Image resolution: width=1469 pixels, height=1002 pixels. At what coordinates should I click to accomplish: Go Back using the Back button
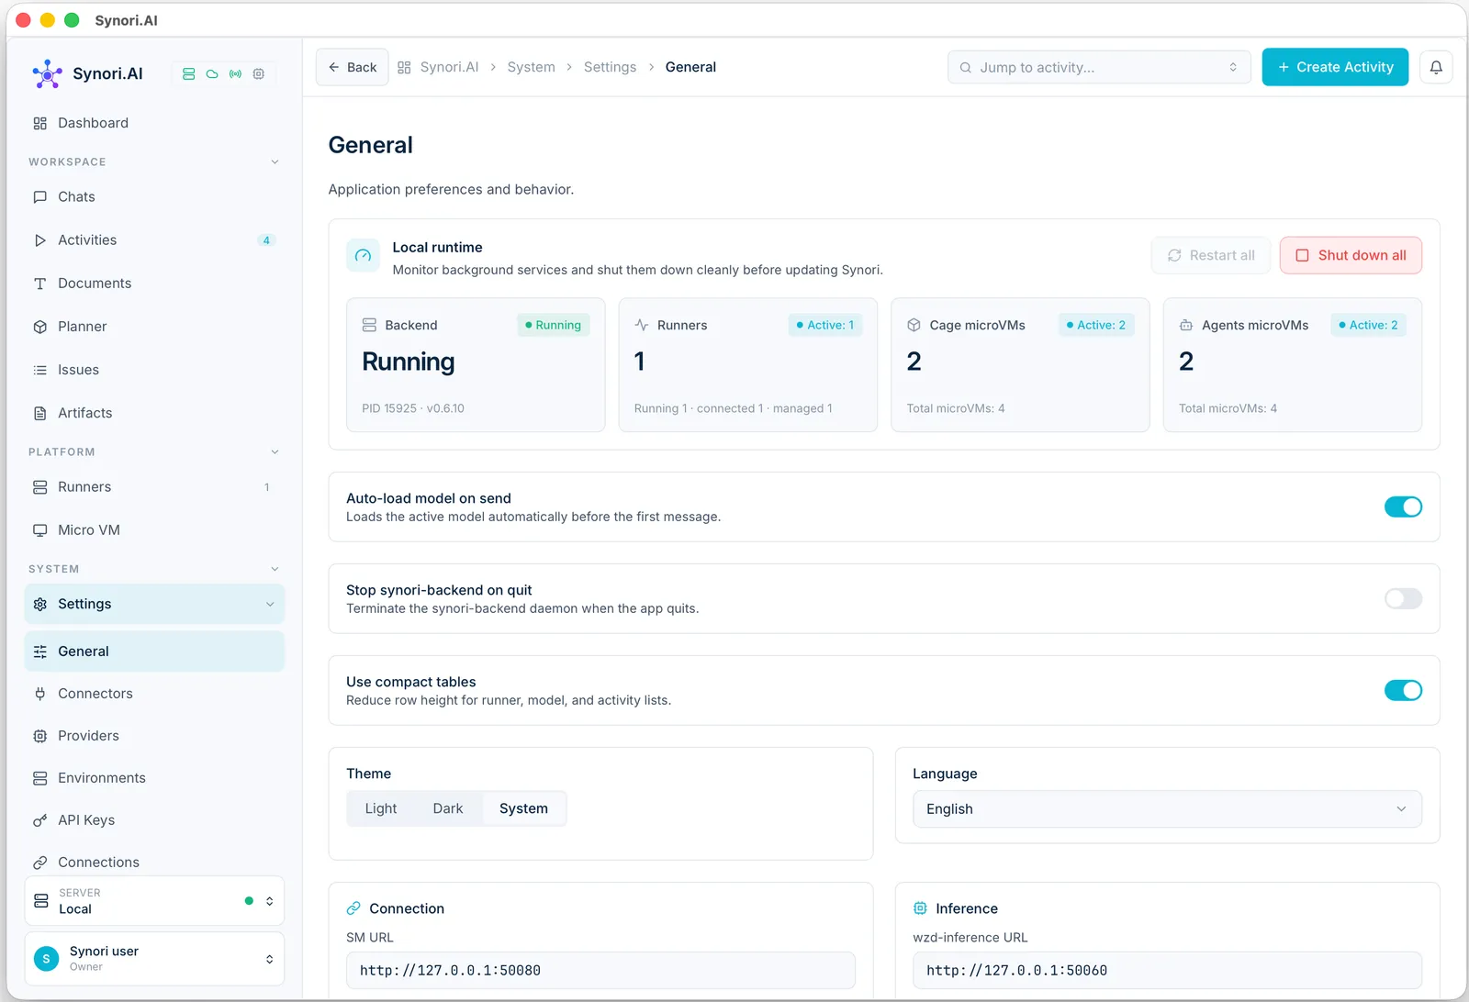click(353, 67)
